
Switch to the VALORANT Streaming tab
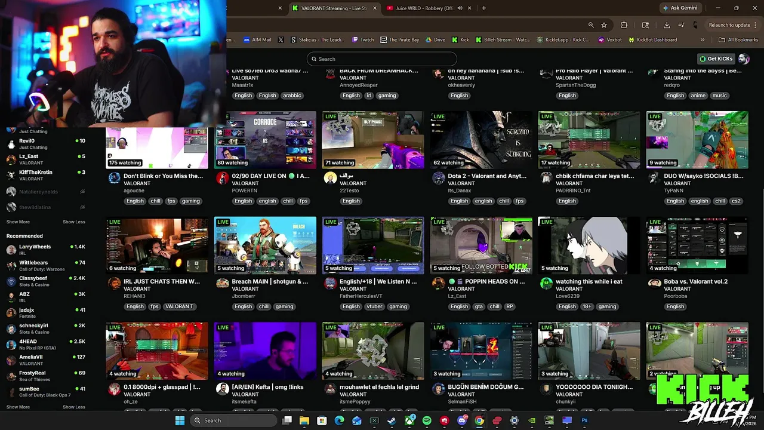335,8
